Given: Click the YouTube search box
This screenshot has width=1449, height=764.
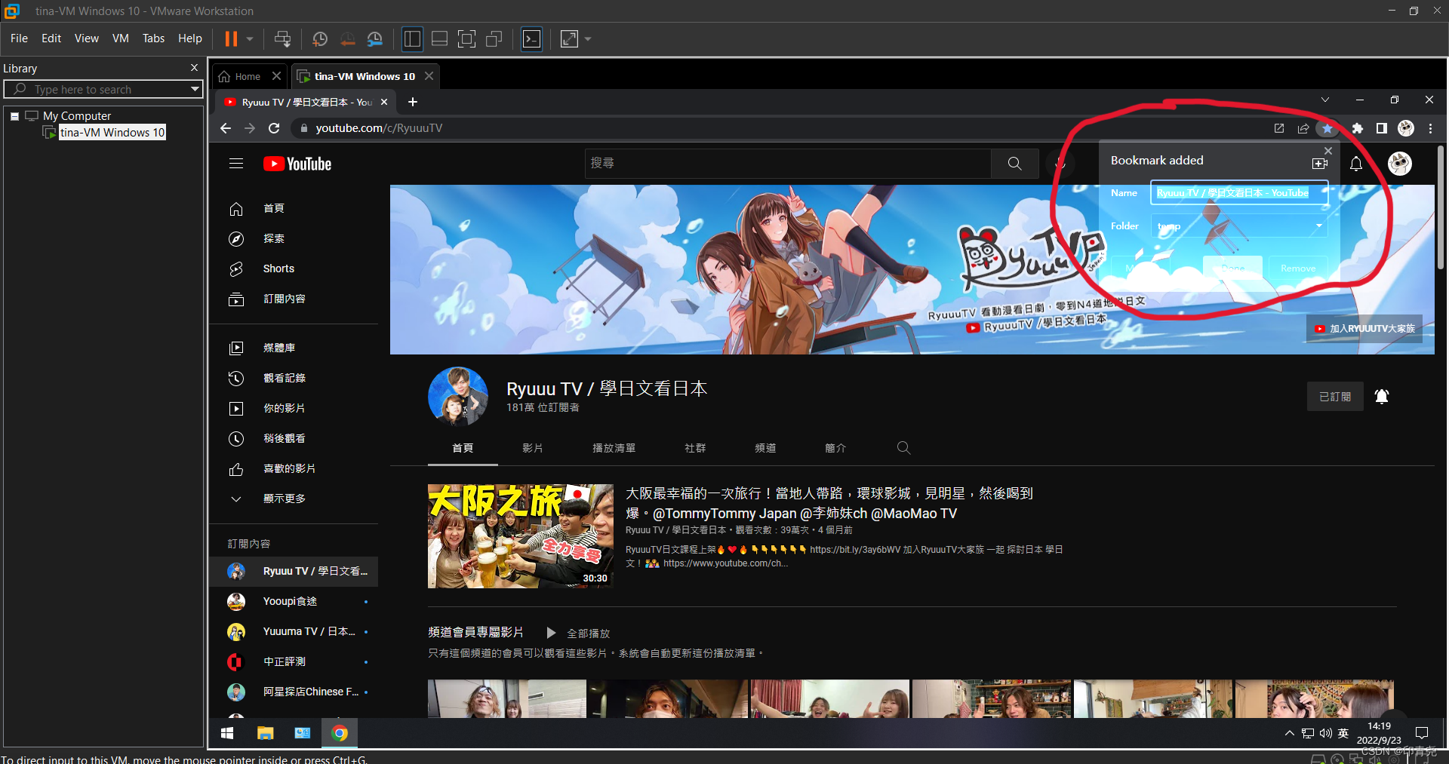Looking at the screenshot, I should pyautogui.click(x=788, y=163).
